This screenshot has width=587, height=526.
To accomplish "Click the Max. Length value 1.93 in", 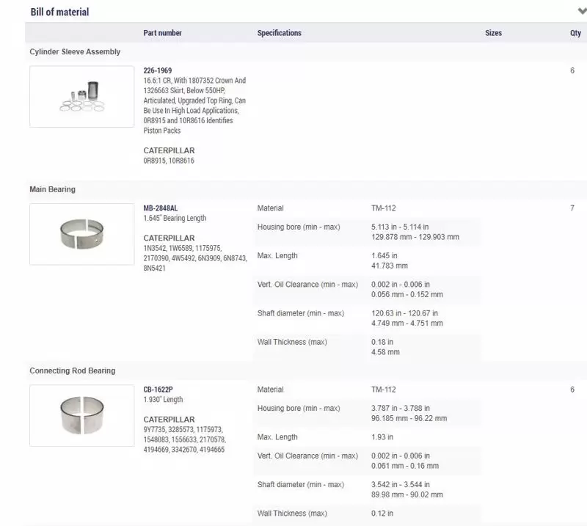I will pos(382,437).
